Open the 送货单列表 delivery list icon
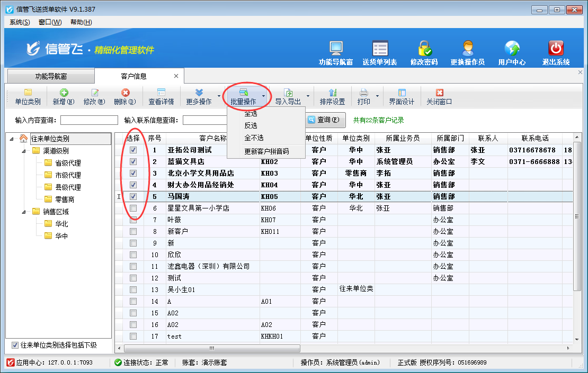 pos(380,49)
